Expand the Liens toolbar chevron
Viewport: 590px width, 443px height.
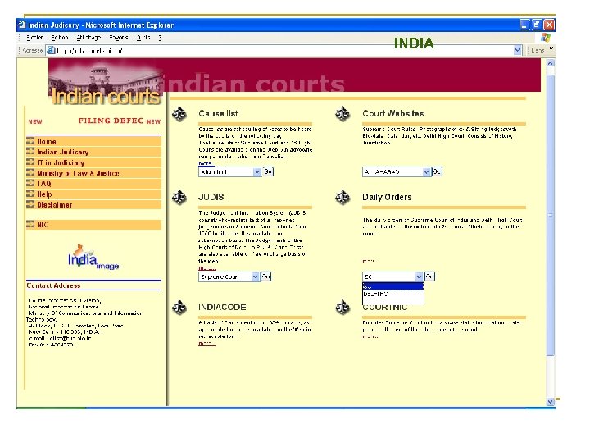(551, 48)
